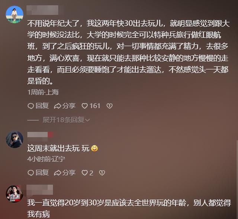Click the laughing emoji in the comment
This screenshot has height=219, width=238.
click(x=94, y=148)
